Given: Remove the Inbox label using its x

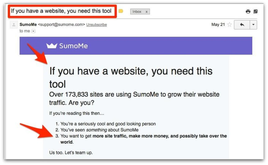Looking at the screenshot, I should [x=146, y=11].
